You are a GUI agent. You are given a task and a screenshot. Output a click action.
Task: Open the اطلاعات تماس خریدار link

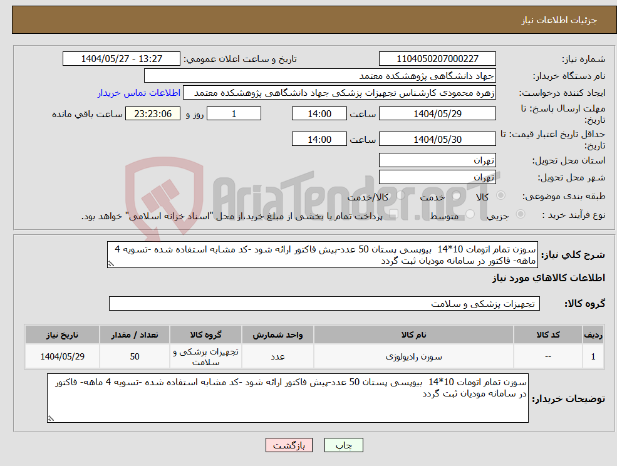[139, 93]
